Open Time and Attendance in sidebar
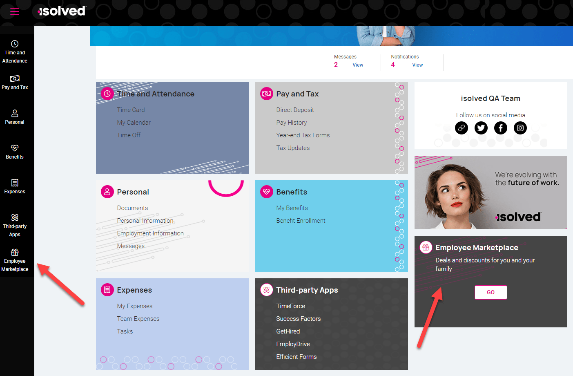This screenshot has width=573, height=376. [15, 52]
